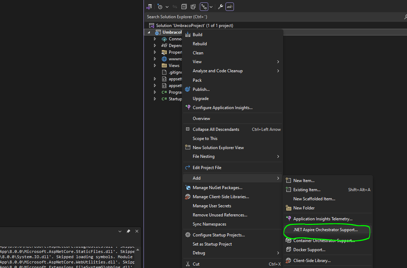Open the dropdown arrow beside the tree-structure button
The width and height of the screenshot is (407, 268).
[211, 7]
